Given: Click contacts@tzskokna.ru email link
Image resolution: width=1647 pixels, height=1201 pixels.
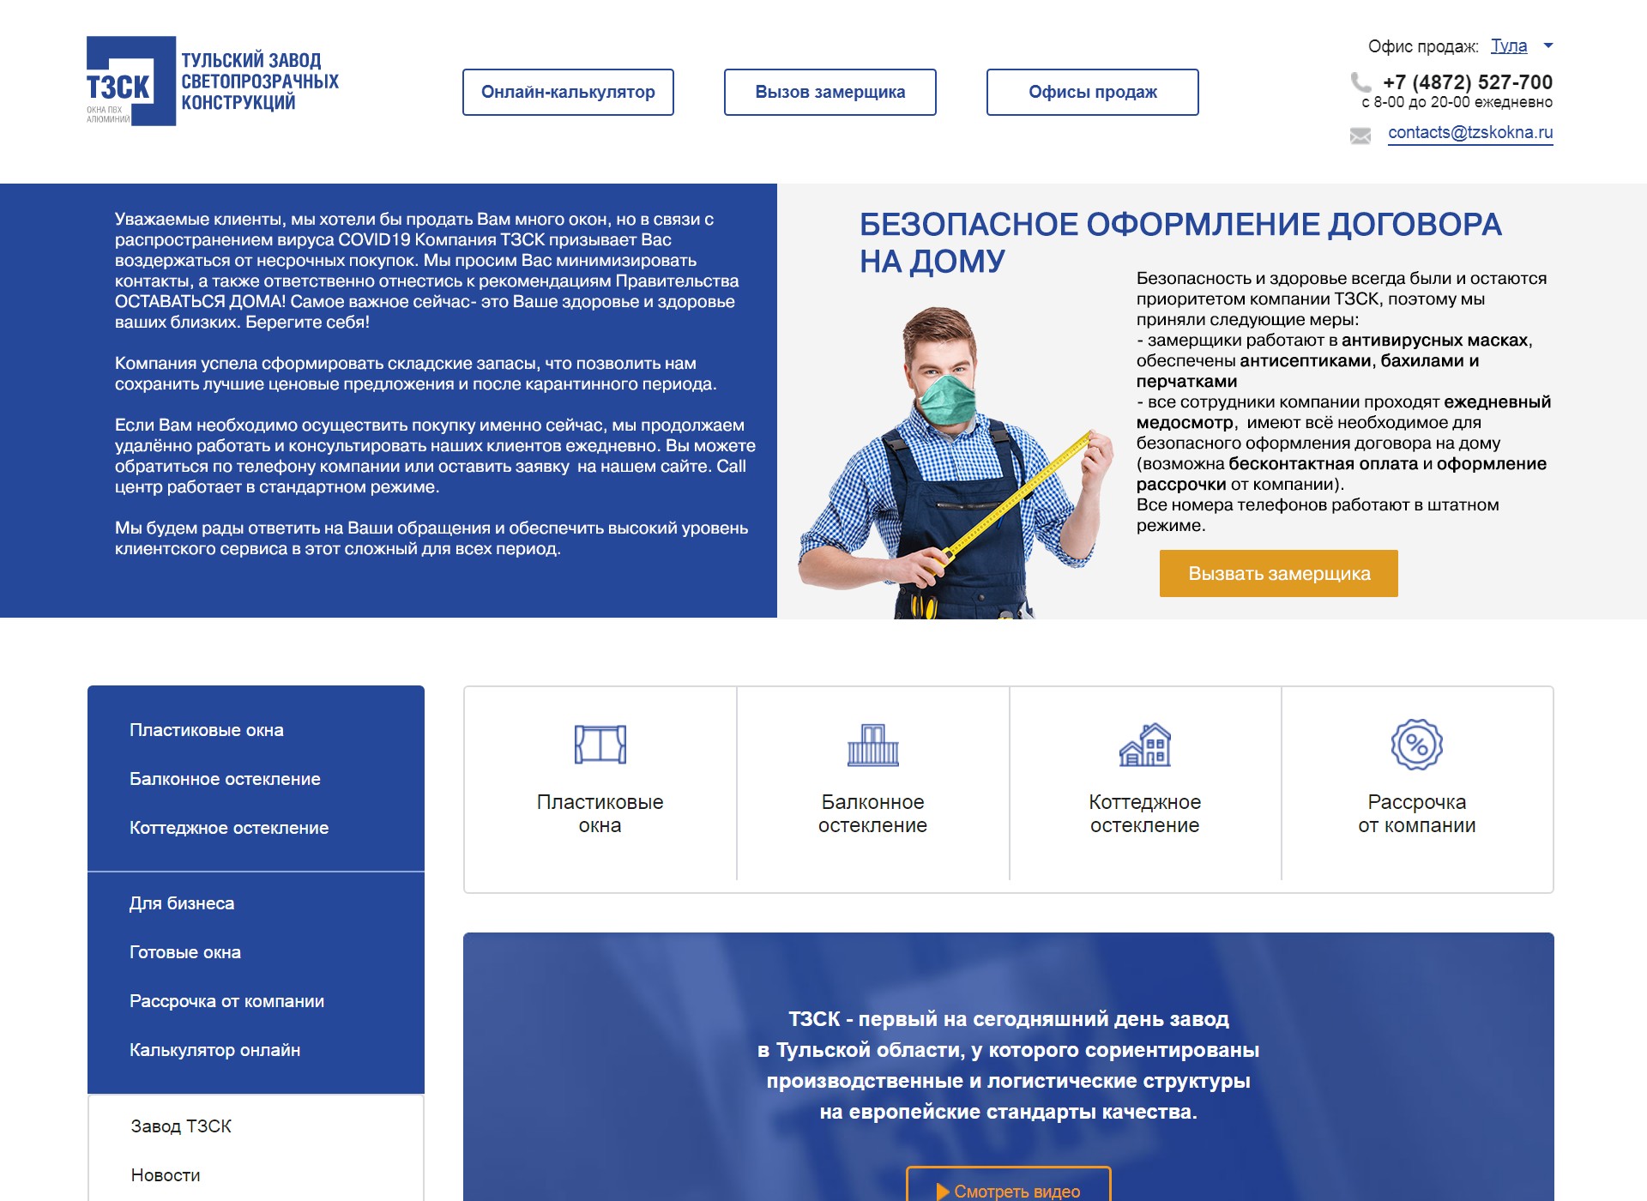Looking at the screenshot, I should point(1470,133).
